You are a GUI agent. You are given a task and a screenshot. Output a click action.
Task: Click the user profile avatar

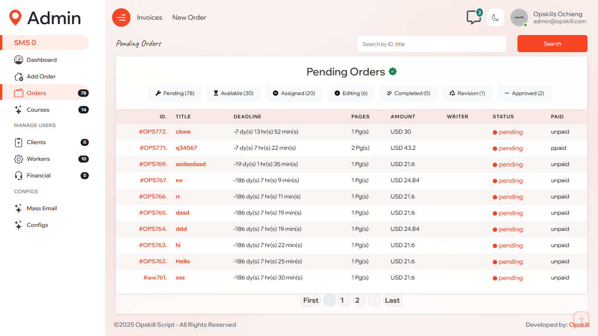point(519,18)
